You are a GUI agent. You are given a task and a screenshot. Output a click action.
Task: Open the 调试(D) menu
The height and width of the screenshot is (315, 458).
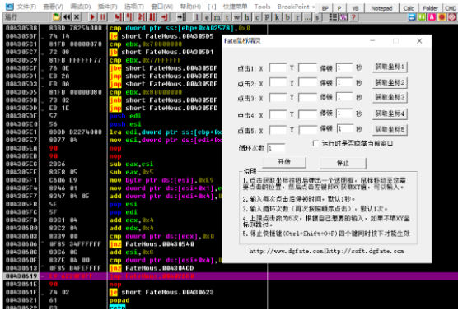(81, 7)
